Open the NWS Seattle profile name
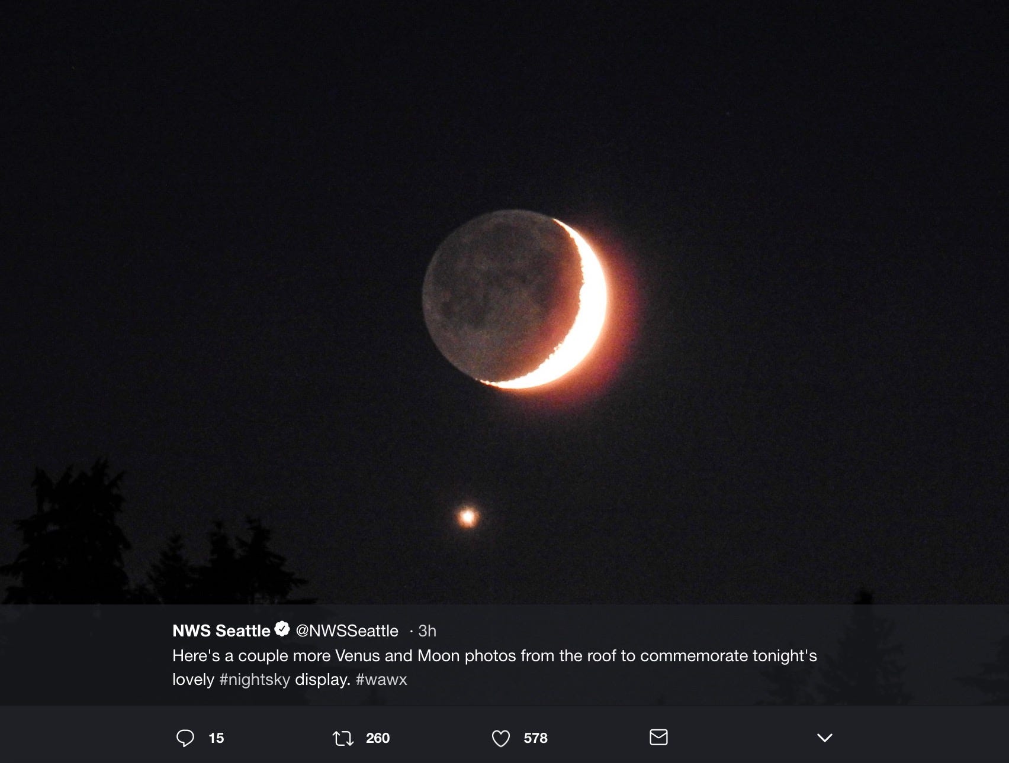Image resolution: width=1009 pixels, height=763 pixels. 221,631
